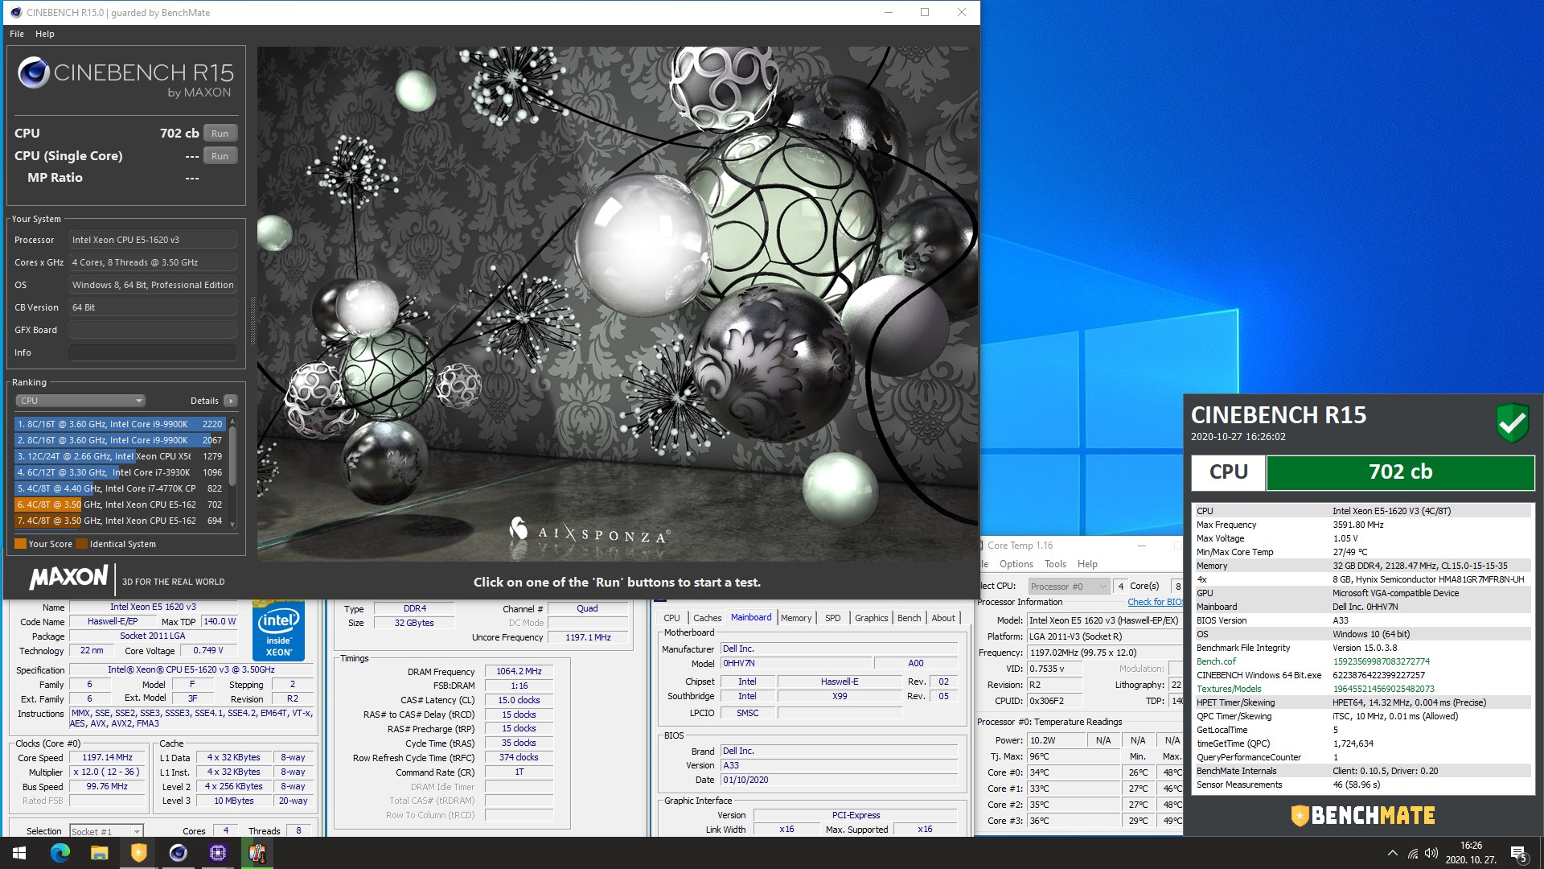Click the Intel Xeon inside badge in CPU-Z
The height and width of the screenshot is (869, 1544).
(x=278, y=631)
